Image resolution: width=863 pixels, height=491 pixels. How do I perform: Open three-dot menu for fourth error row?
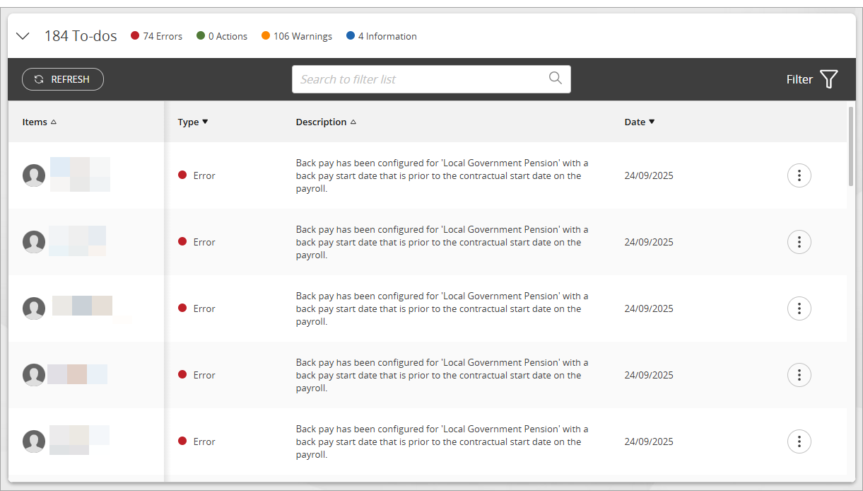(x=799, y=375)
